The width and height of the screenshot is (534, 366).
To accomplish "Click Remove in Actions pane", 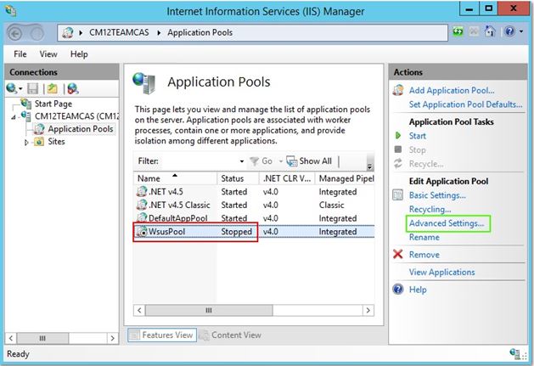I will tap(424, 255).
